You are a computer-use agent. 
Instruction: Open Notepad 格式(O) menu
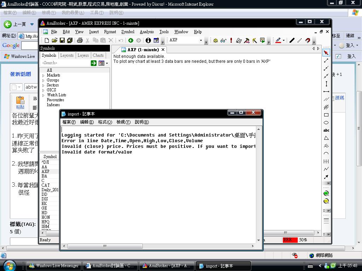coord(105,122)
